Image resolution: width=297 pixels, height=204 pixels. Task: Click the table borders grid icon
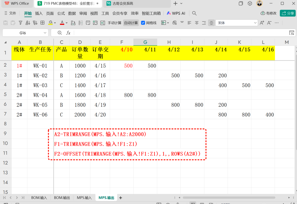point(43,23)
